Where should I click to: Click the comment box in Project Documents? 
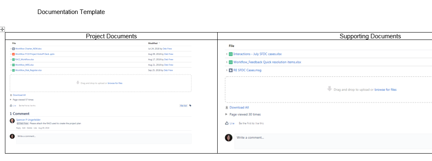pyautogui.click(x=104, y=139)
